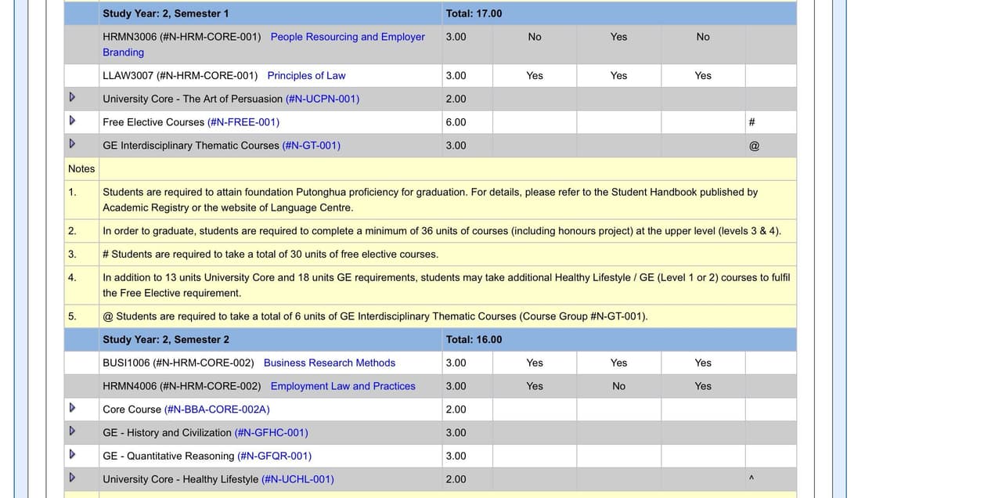Open the Principles of Law course link
This screenshot has height=498, width=1002.
306,76
